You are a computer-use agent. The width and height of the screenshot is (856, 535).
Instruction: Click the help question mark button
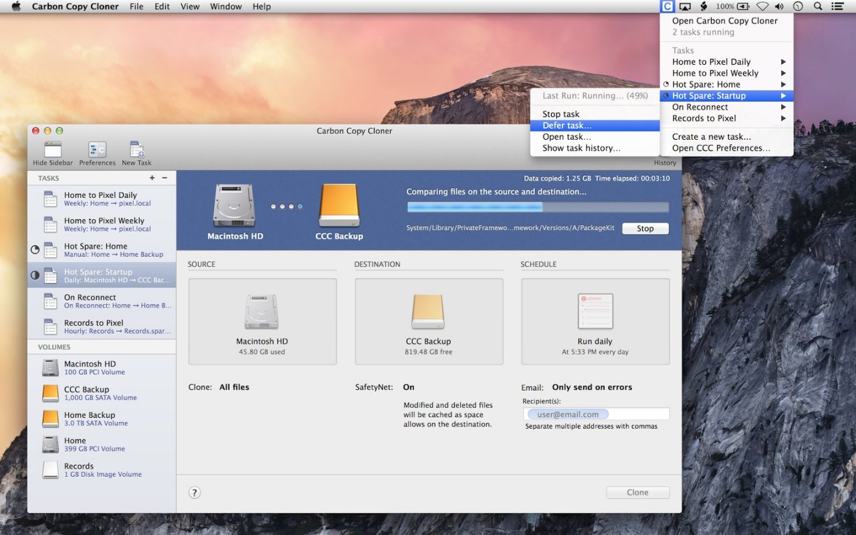[195, 493]
